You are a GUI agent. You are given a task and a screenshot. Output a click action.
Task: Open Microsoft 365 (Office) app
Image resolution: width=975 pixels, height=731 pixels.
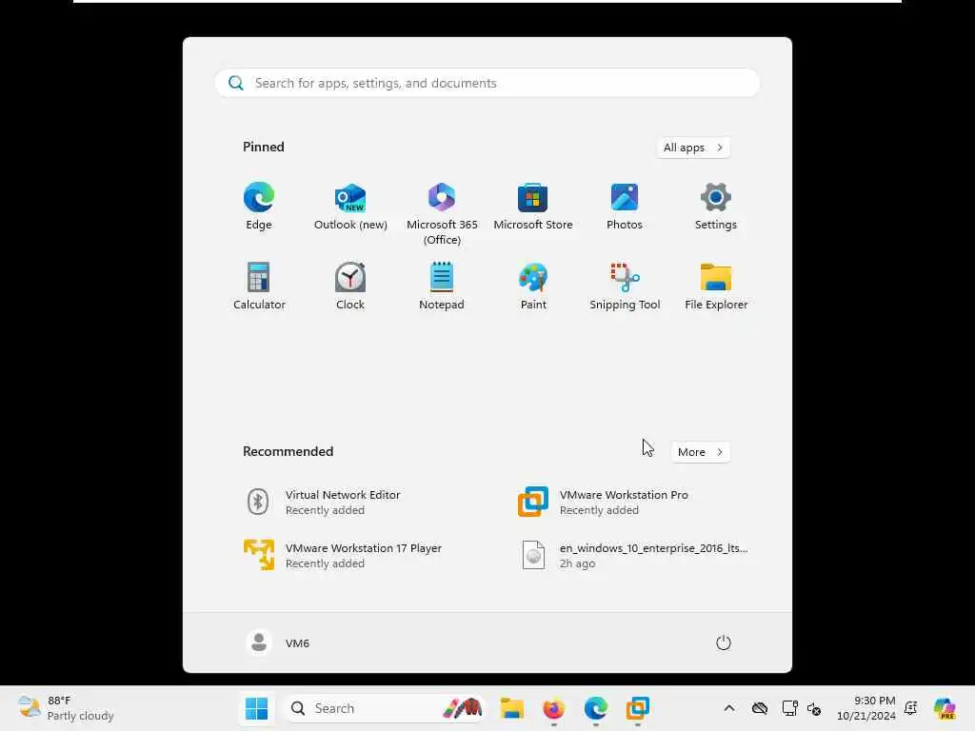[442, 214]
